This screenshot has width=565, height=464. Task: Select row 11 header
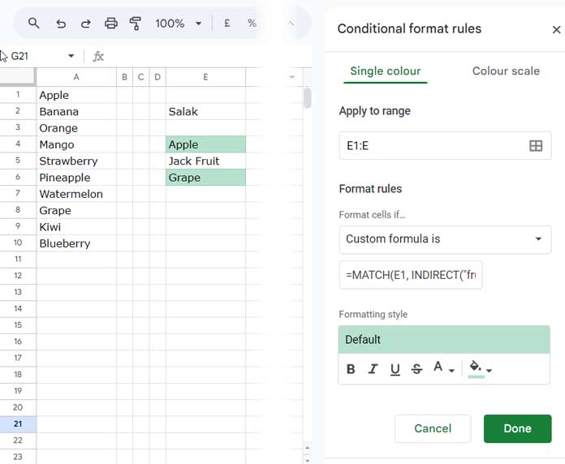tap(18, 260)
